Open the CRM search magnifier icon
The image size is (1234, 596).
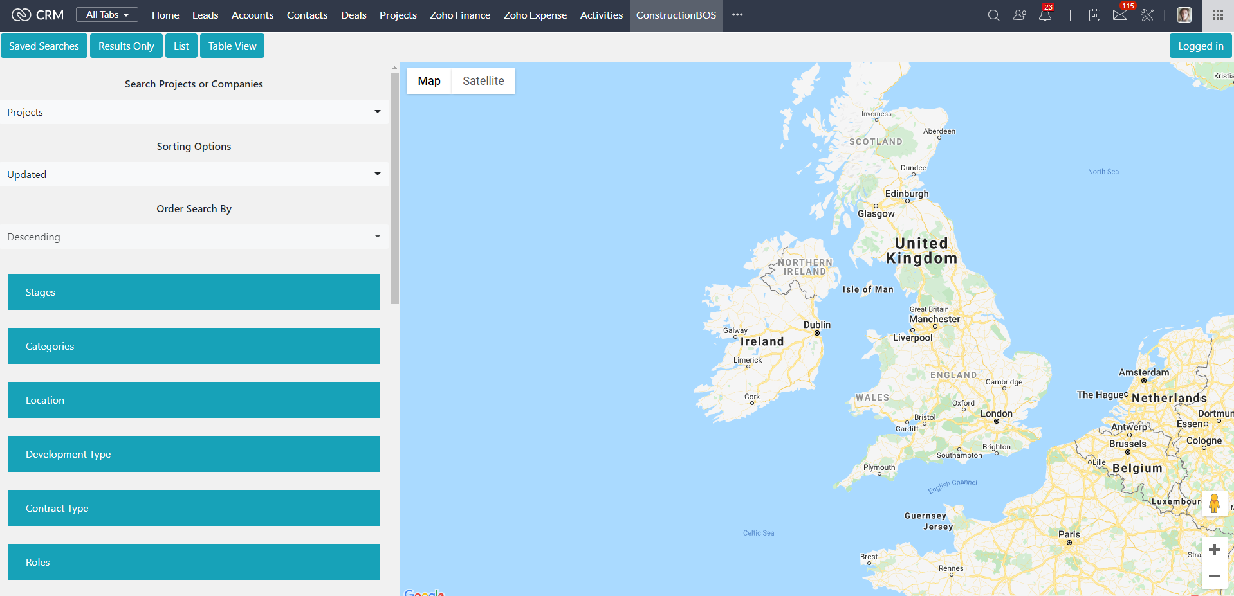pos(993,15)
